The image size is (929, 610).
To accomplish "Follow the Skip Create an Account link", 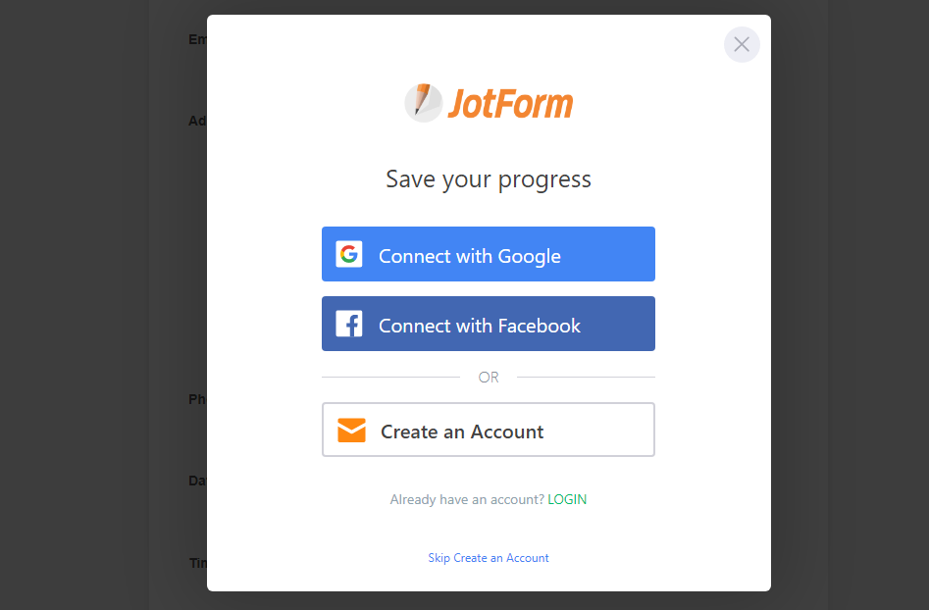I will tap(489, 558).
